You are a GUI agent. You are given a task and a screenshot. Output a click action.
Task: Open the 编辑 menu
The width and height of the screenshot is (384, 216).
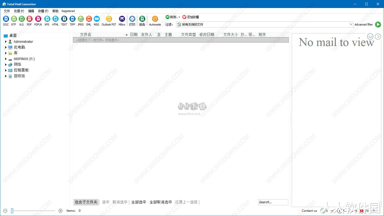tap(31, 11)
